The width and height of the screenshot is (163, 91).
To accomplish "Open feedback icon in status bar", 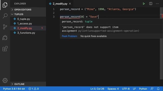I will (x=152, y=89).
